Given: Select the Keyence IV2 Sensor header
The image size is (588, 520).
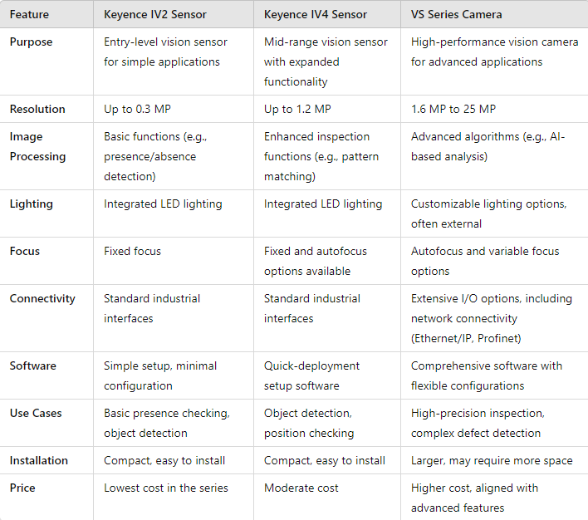Looking at the screenshot, I should pos(154,14).
